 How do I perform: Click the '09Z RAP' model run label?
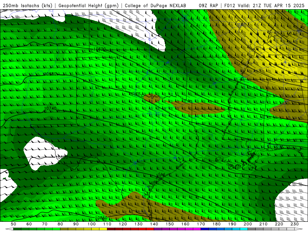(x=208, y=6)
